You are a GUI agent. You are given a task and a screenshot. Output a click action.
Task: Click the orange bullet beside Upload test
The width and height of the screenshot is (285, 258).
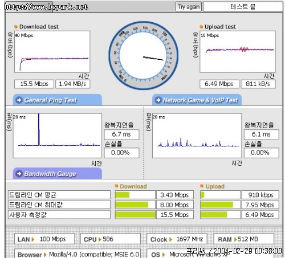(x=201, y=27)
